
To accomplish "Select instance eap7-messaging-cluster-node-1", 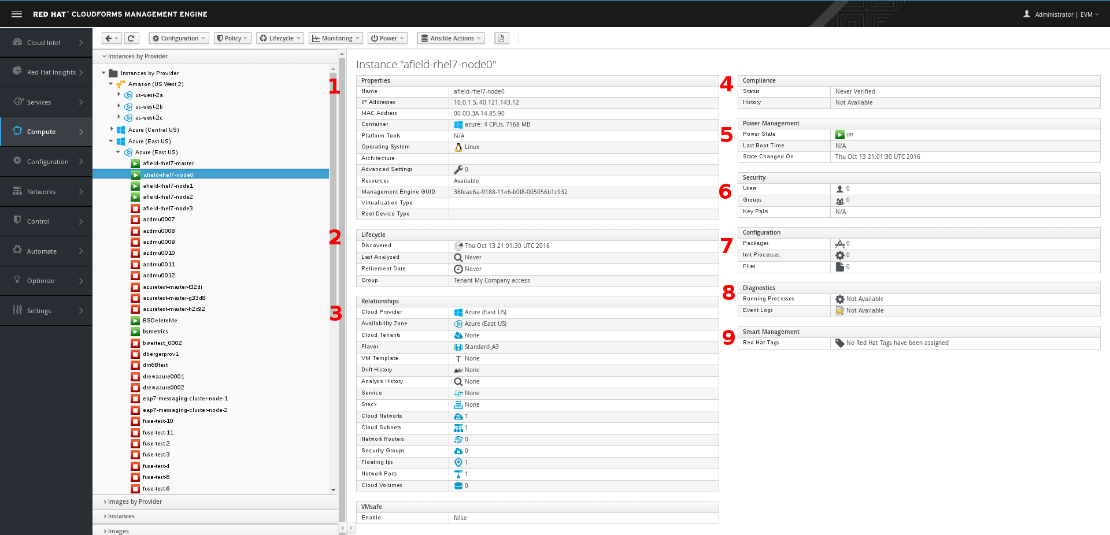I will click(x=185, y=399).
